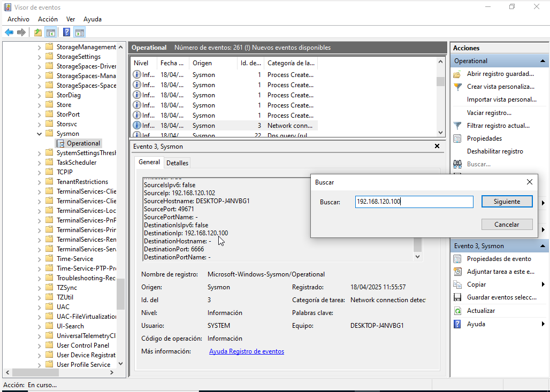Collapse the Sysmon tree node
Viewport: 550px width, 392px height.
pos(39,134)
